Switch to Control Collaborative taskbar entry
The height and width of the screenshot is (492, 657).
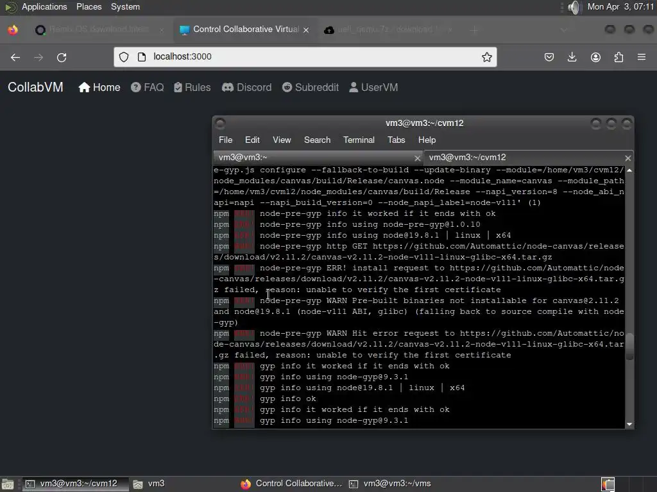pos(292,484)
